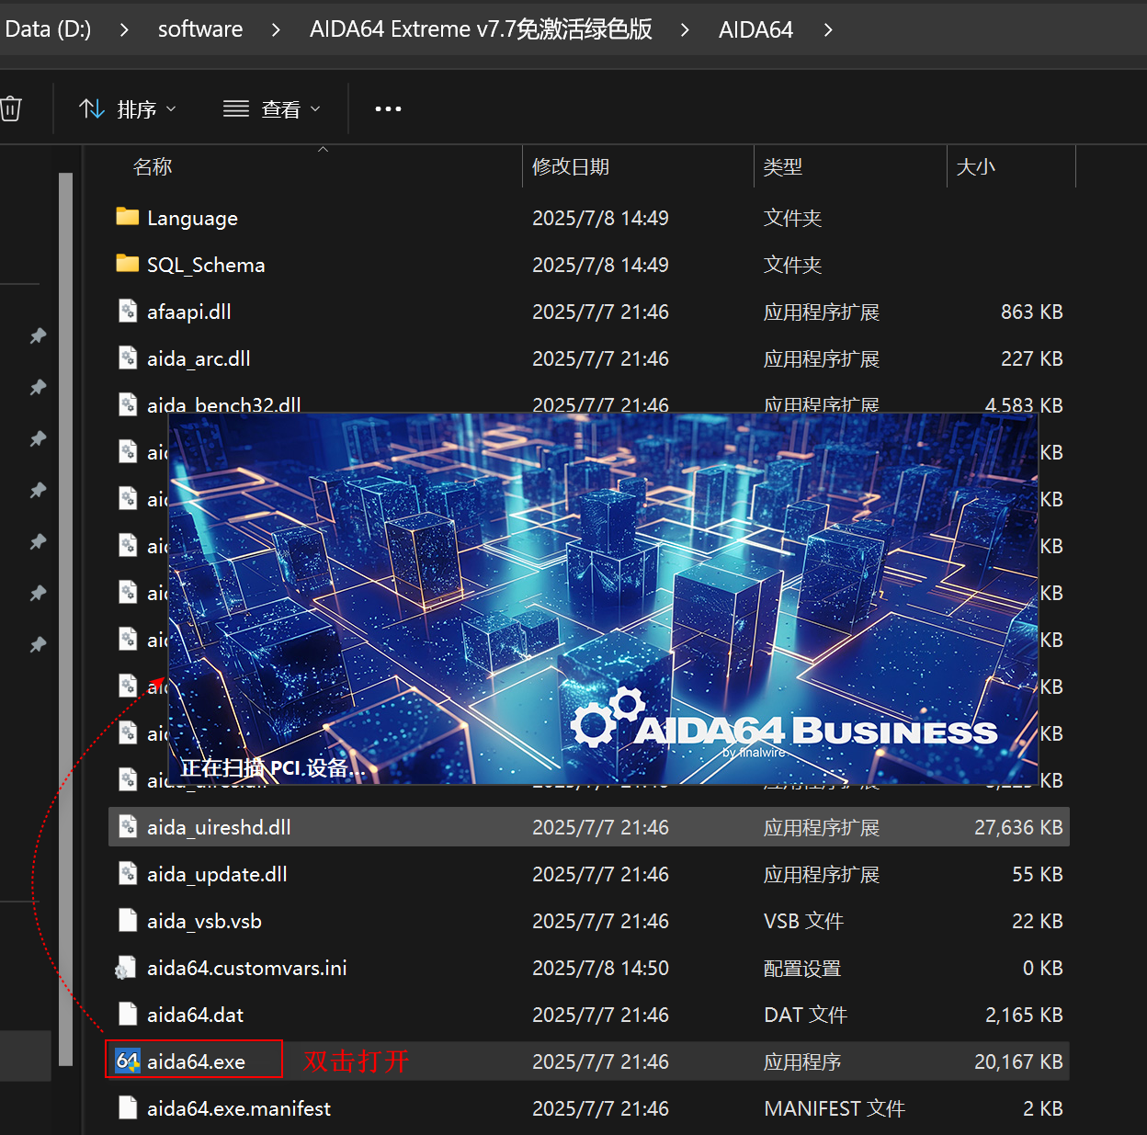Screen dimensions: 1147x1135
Task: Select aida_arc.dll file name
Action: [x=199, y=358]
